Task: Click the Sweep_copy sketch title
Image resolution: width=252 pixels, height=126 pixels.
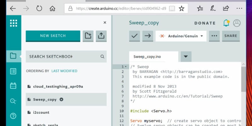Action: tap(144, 23)
